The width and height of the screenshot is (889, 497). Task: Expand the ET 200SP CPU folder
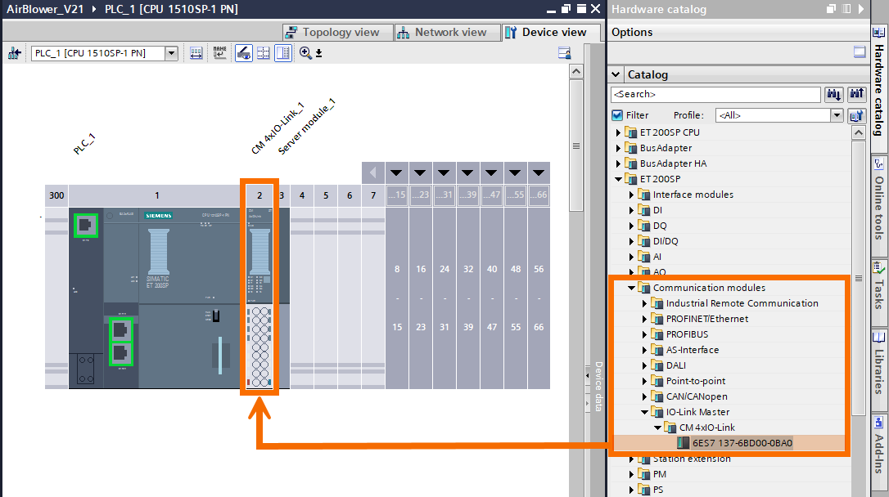tap(619, 132)
